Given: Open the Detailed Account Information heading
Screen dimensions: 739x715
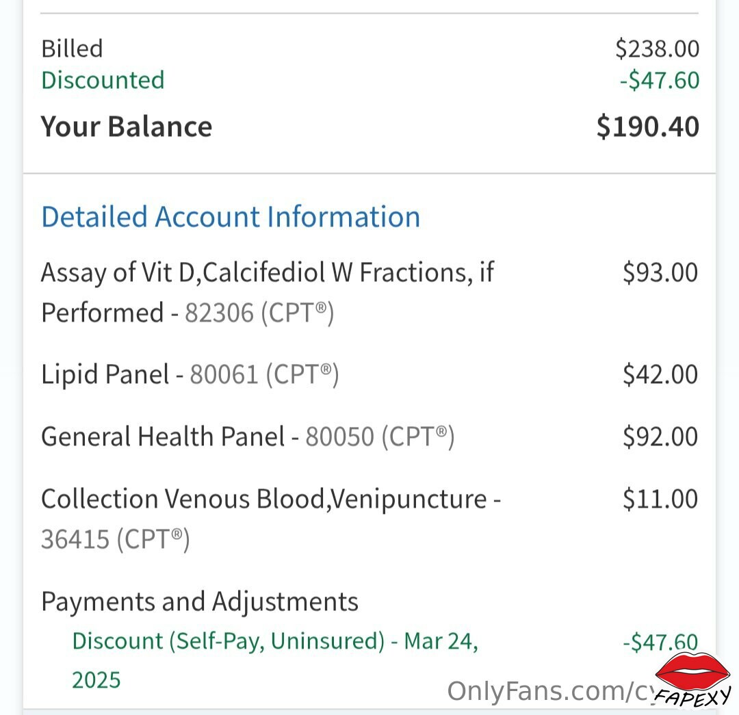Looking at the screenshot, I should [231, 218].
